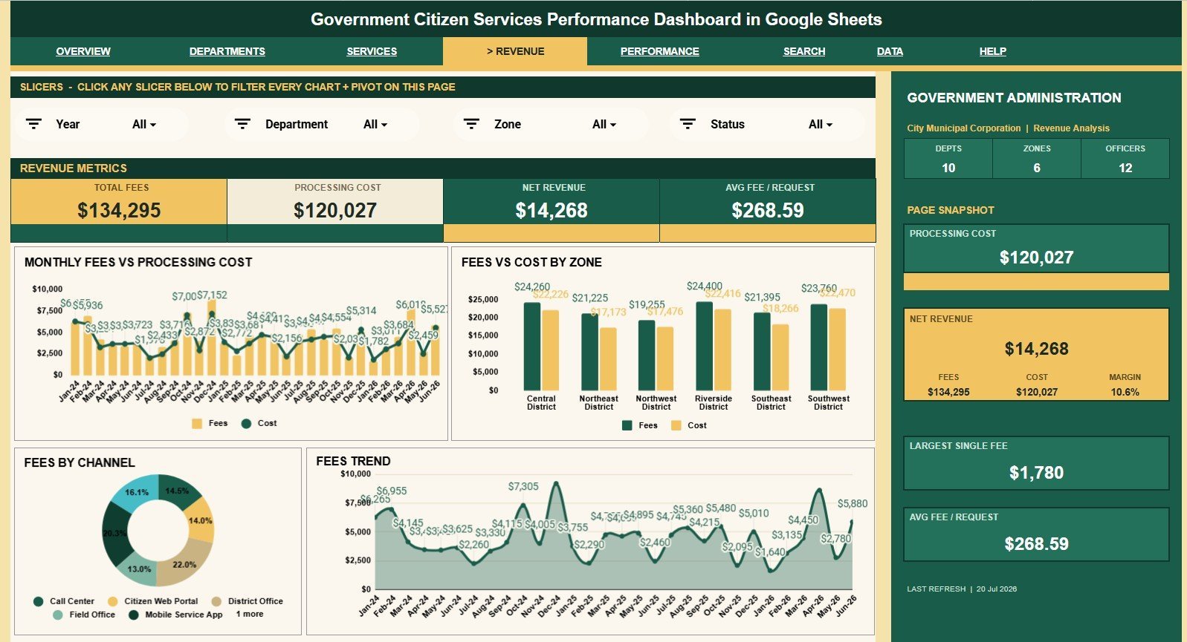Screen dimensions: 1187x642
Task: Click the Southwest District cost bar
Action: (x=837, y=350)
